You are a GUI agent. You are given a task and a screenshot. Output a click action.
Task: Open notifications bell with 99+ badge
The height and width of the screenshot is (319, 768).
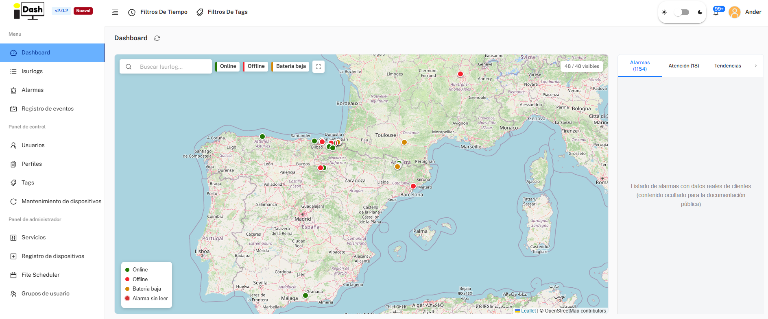716,12
